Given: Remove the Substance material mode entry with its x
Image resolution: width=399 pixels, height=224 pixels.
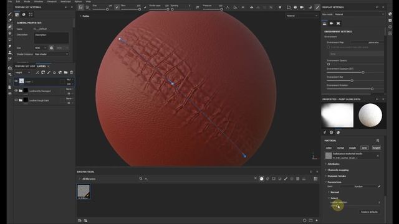Looking at the screenshot, I should pyautogui.click(x=378, y=156).
